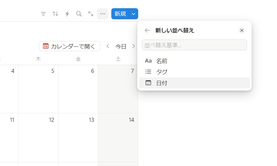
Task: Go to next month with right chevron
Action: 133,46
